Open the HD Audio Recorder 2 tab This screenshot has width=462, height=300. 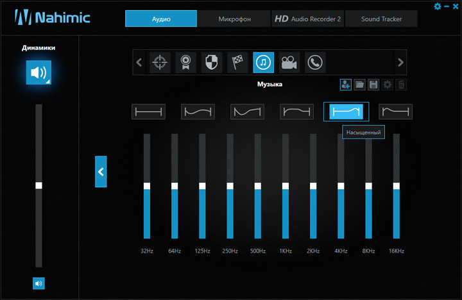point(307,19)
